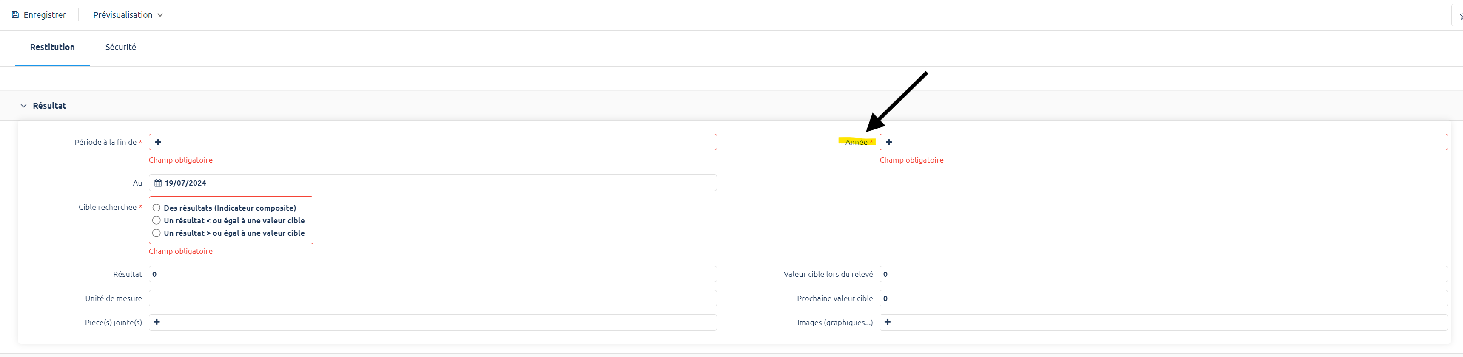
Task: Open the Prévisualisation dropdown
Action: click(x=128, y=15)
